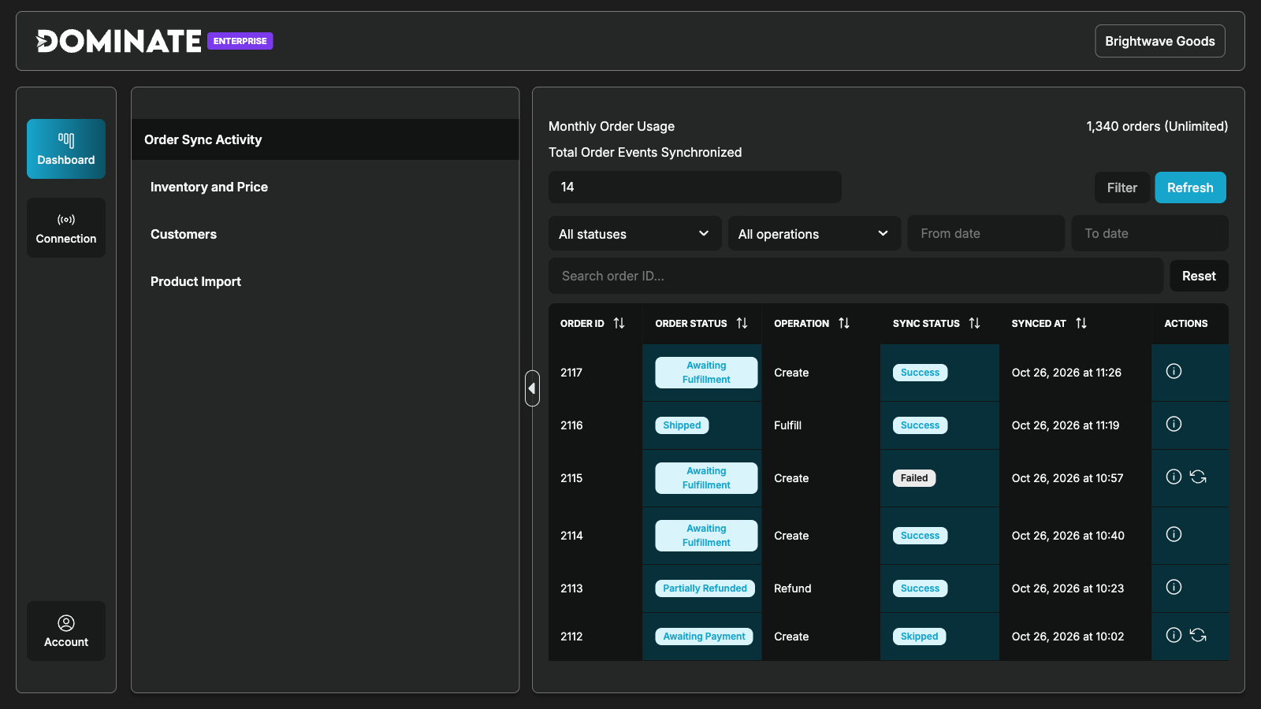Open the All operations dropdown
The image size is (1261, 709).
point(814,233)
